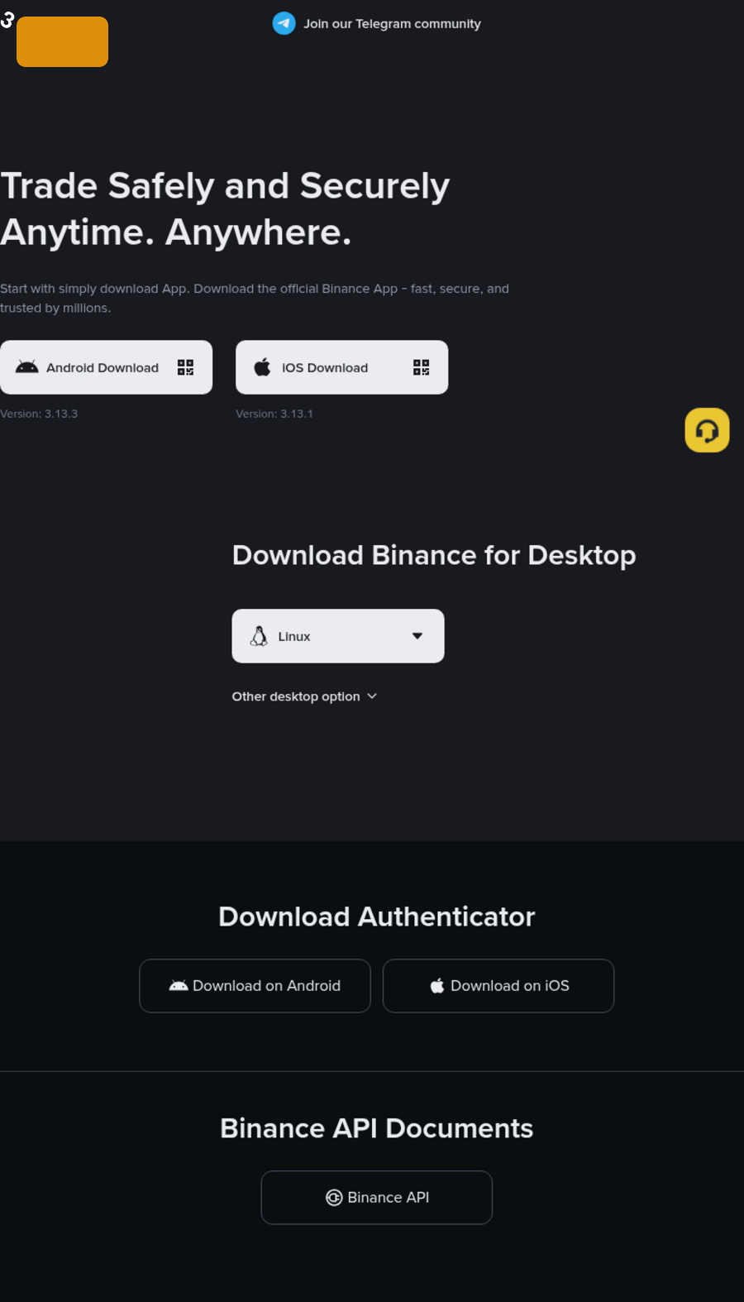The width and height of the screenshot is (744, 1302).
Task: Select the Linux text in desktop selector
Action: pyautogui.click(x=294, y=636)
